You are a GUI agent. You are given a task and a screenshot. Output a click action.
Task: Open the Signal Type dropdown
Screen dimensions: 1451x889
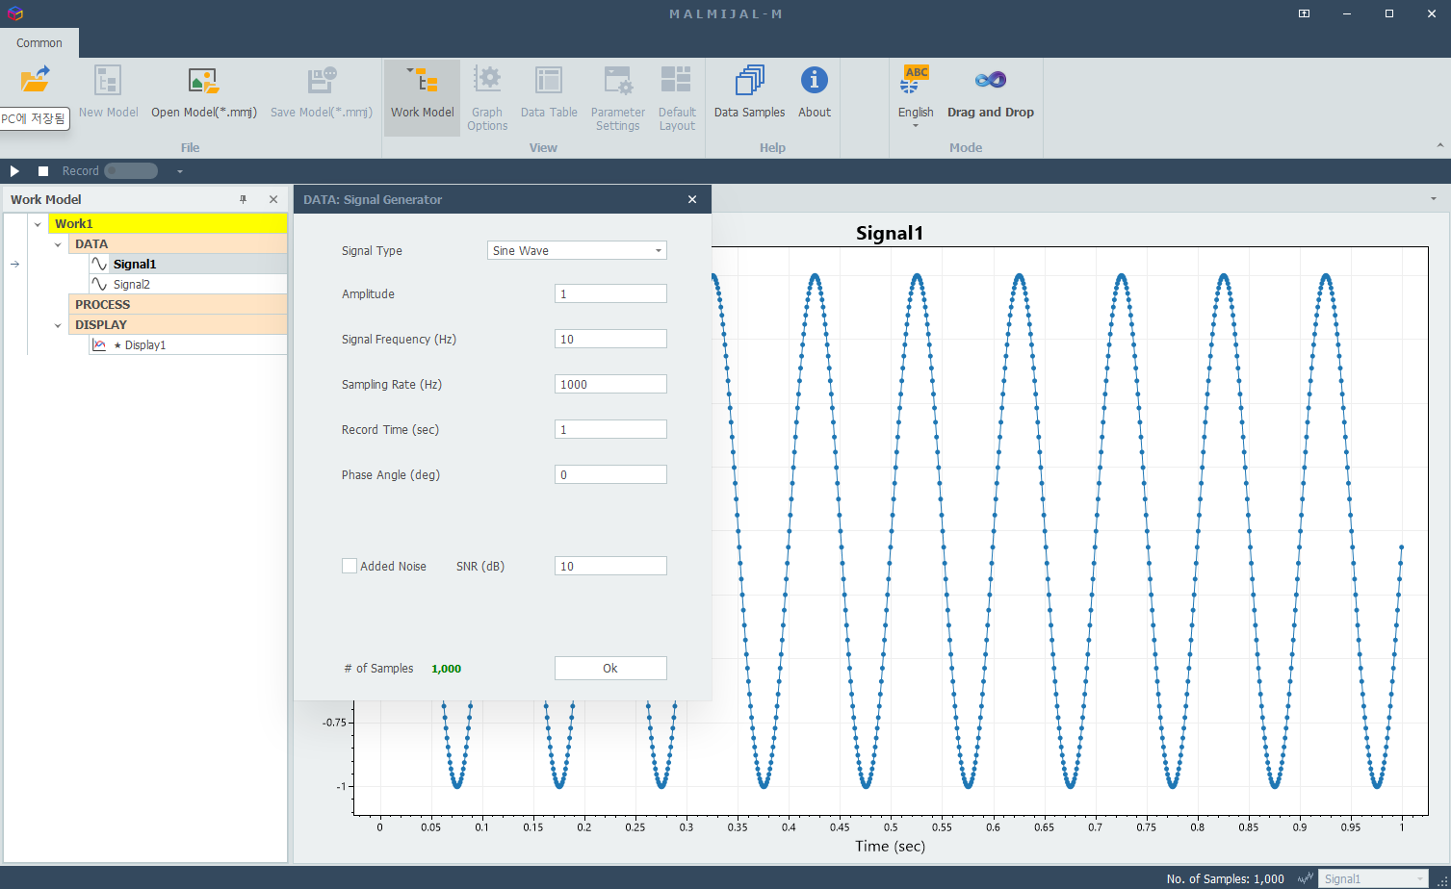(x=577, y=250)
